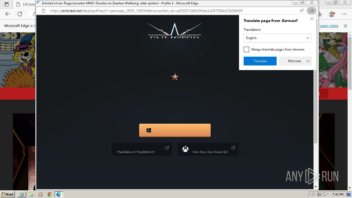Click the Enlisted logo at the top of the page
The image size is (352, 198).
[175, 30]
